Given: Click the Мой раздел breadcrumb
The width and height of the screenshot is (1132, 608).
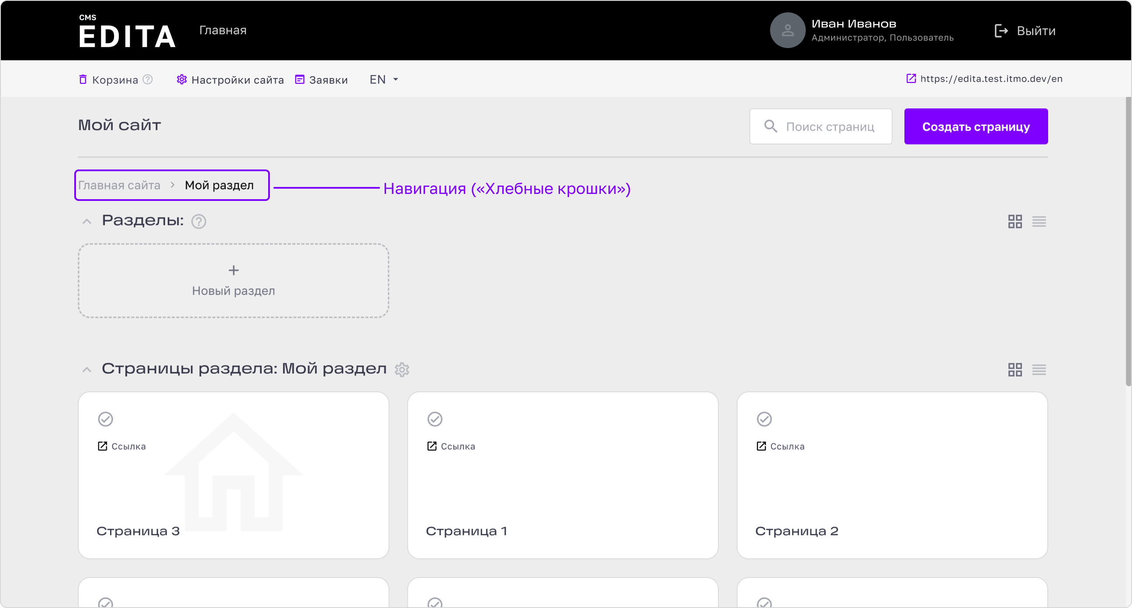Looking at the screenshot, I should point(219,185).
